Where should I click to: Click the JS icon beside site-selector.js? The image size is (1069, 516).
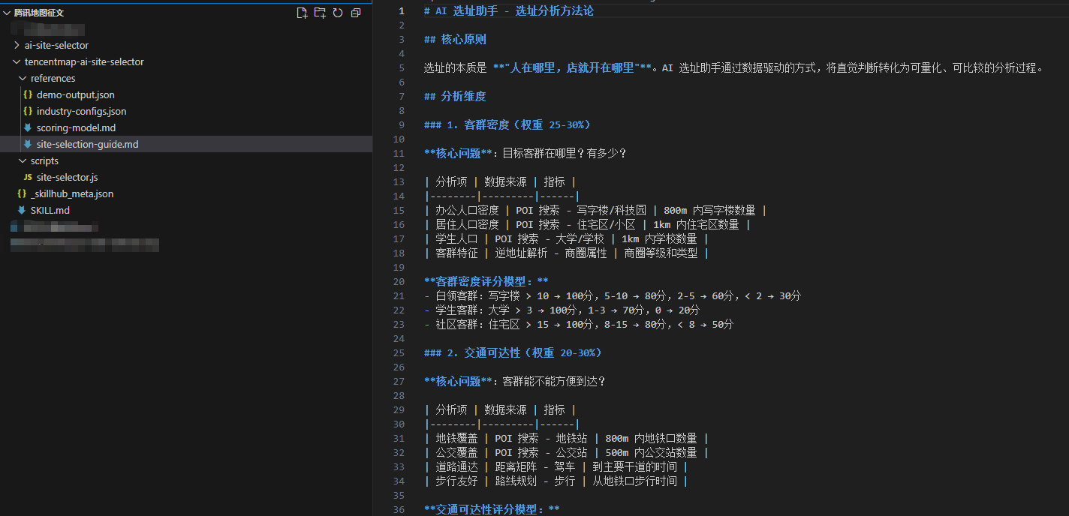(28, 178)
